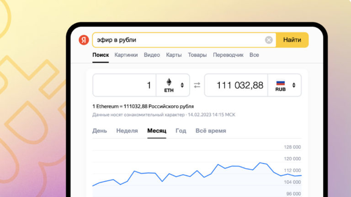
Task: Click the Russian flag icon
Action: 280,83
